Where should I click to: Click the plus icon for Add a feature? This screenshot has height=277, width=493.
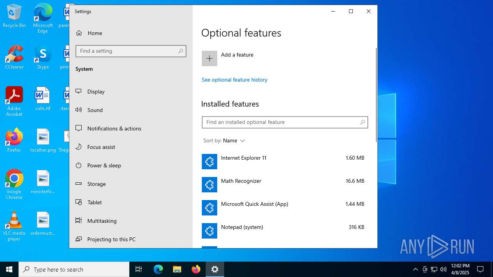coord(210,58)
